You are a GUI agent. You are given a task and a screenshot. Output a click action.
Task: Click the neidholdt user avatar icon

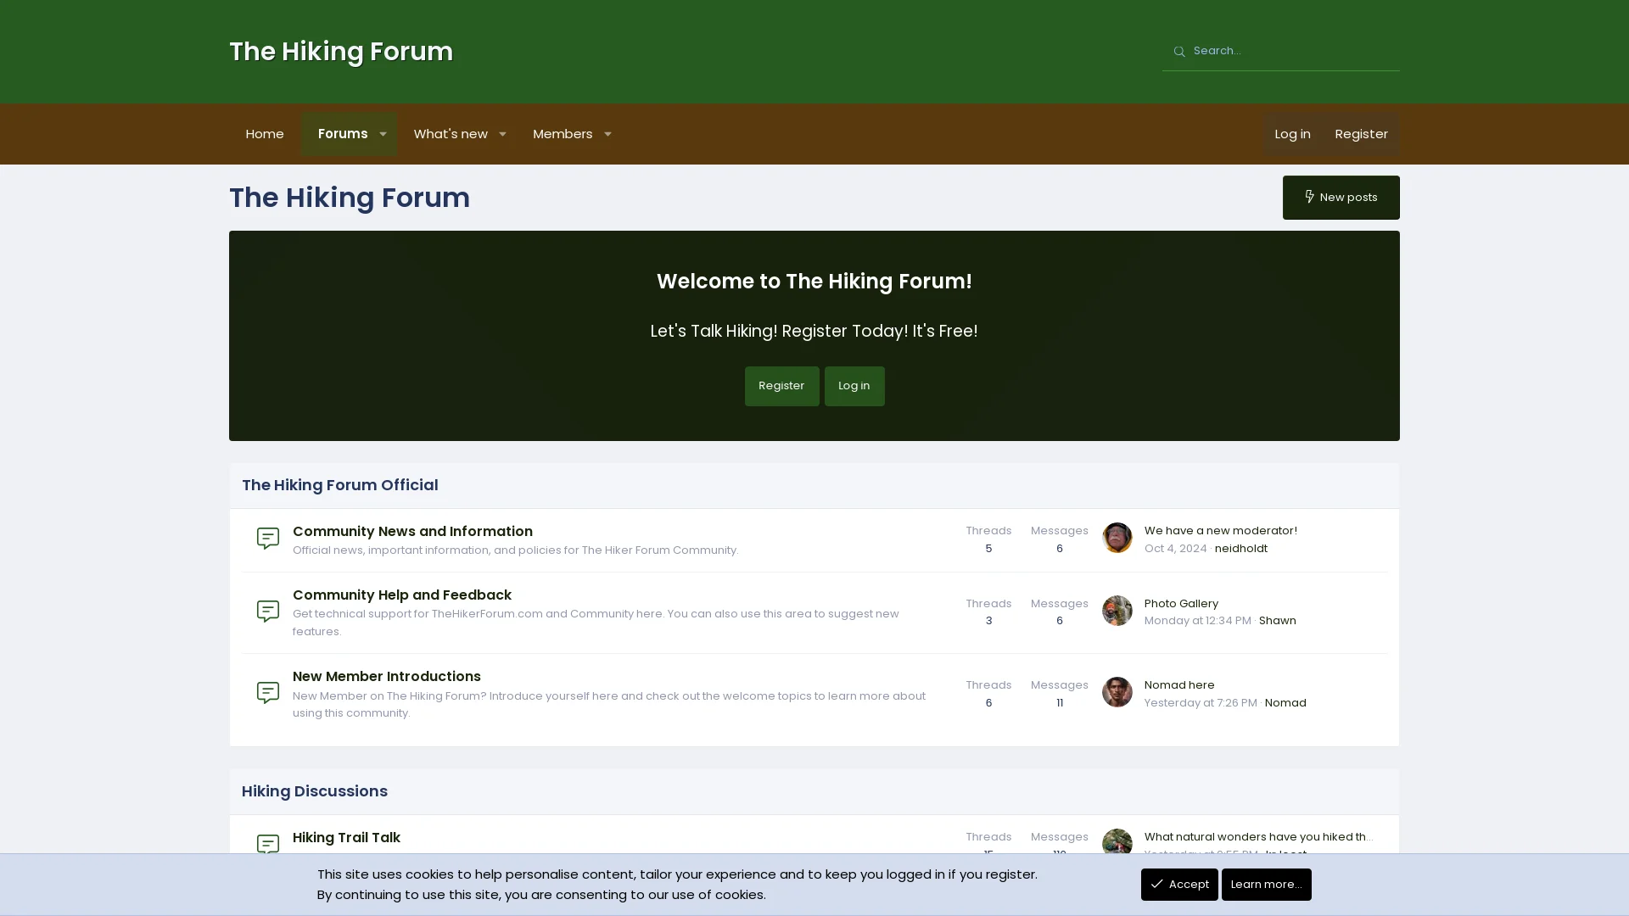click(1117, 538)
